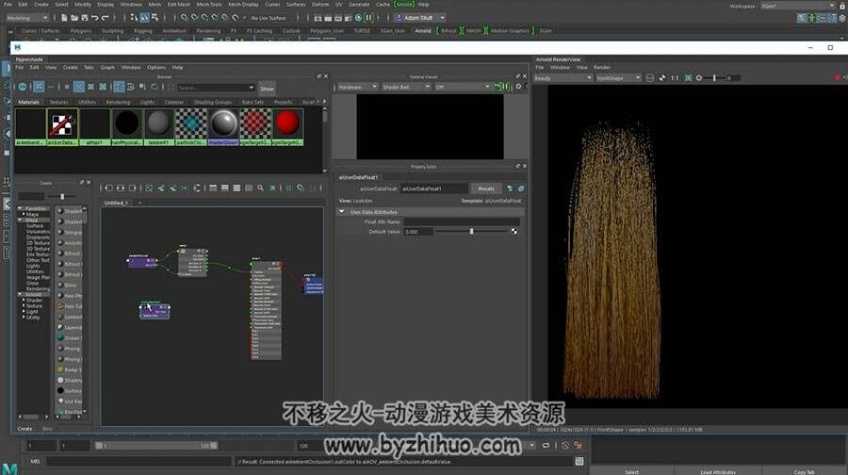Toggle the crop region icon in RenderView toolbar

pyautogui.click(x=688, y=78)
